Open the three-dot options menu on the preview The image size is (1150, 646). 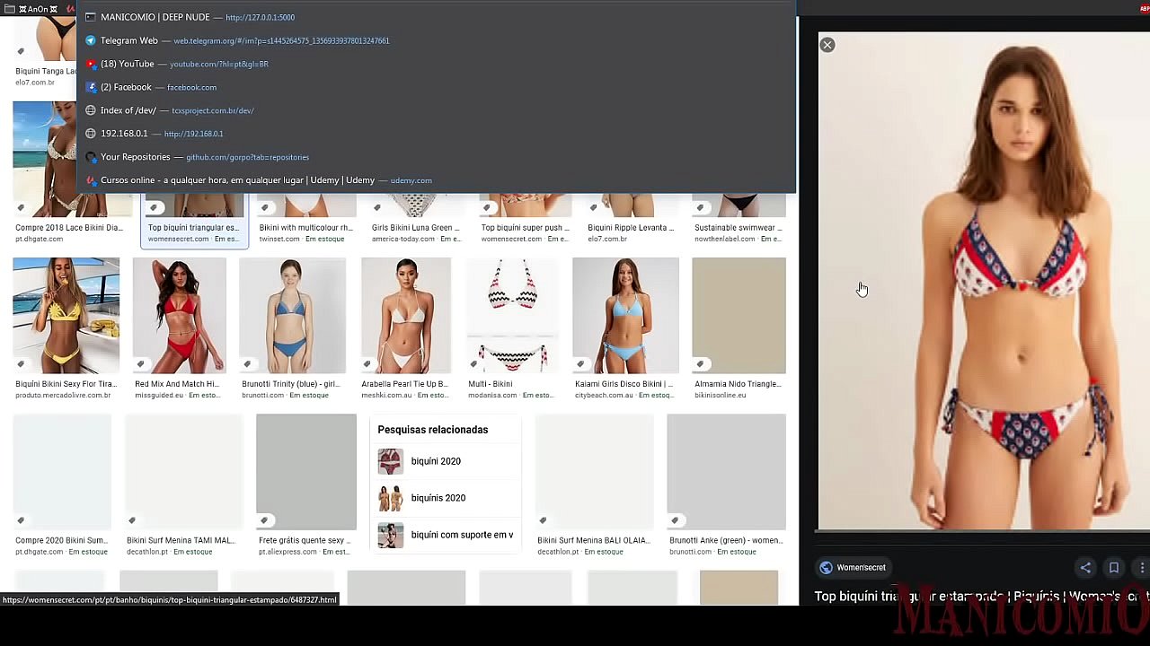coord(1142,567)
